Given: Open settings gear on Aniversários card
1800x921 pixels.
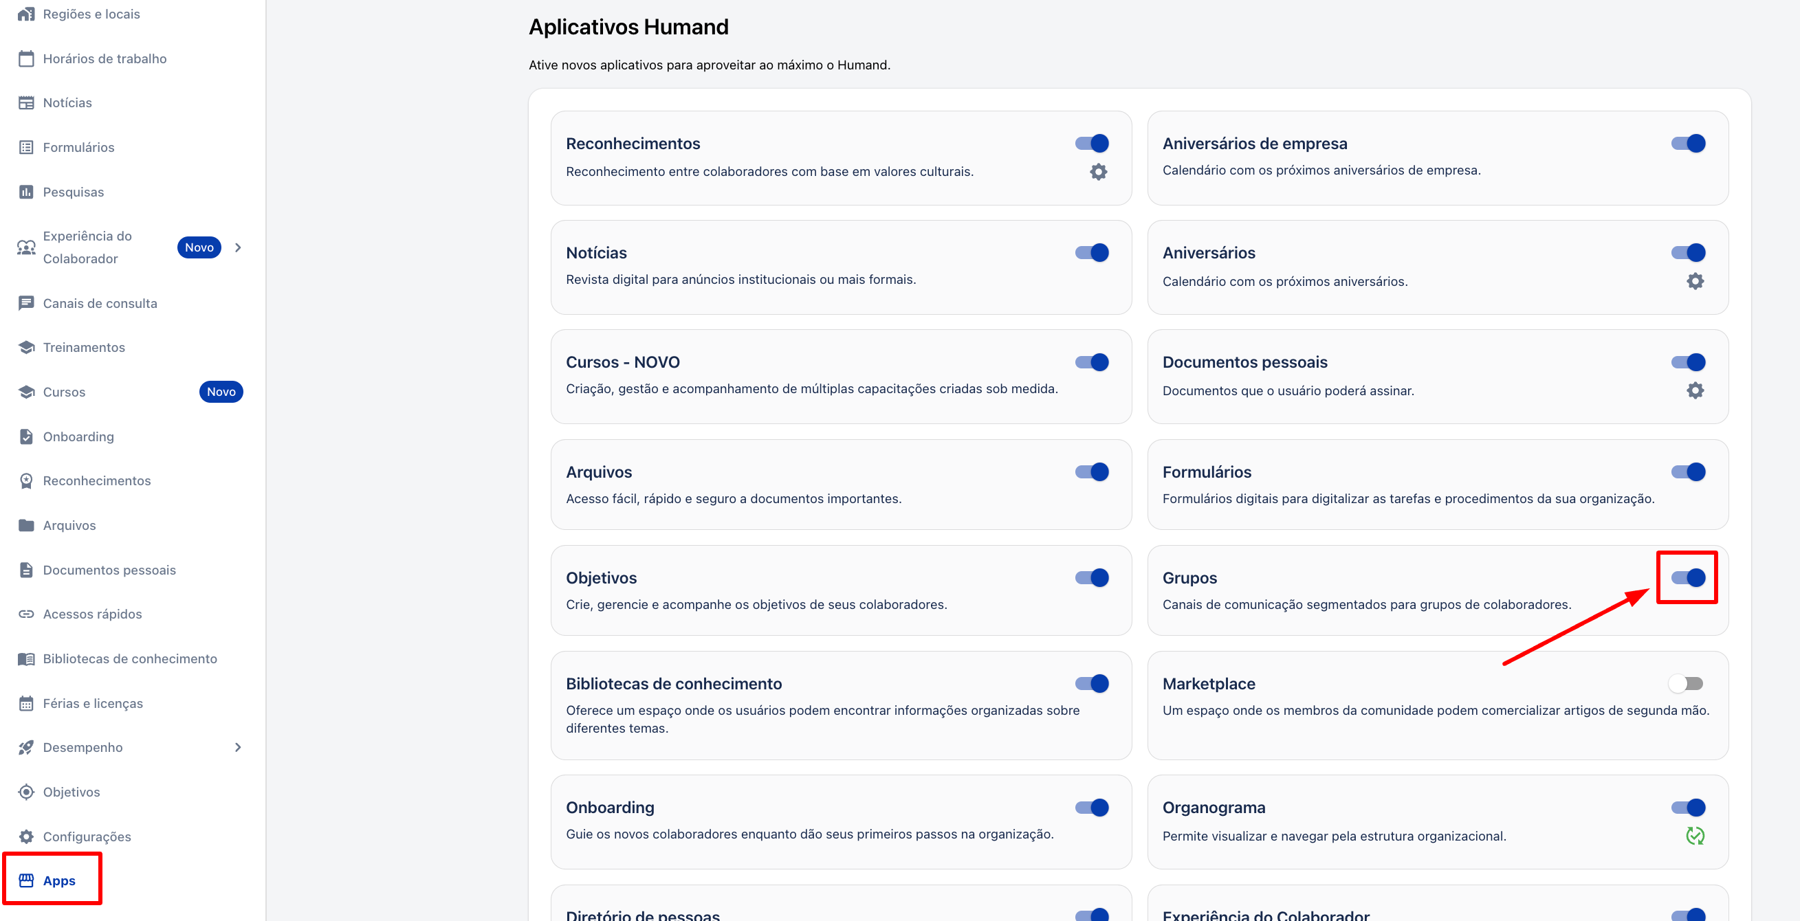Looking at the screenshot, I should [x=1695, y=281].
